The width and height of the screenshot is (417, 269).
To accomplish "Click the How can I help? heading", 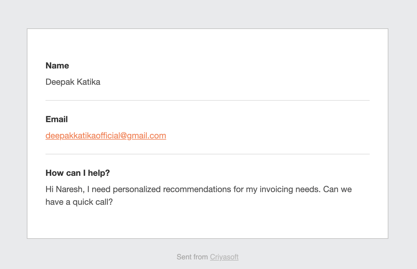I will pyautogui.click(x=78, y=173).
